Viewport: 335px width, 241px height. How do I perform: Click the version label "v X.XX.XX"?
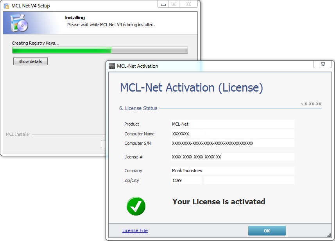[311, 104]
